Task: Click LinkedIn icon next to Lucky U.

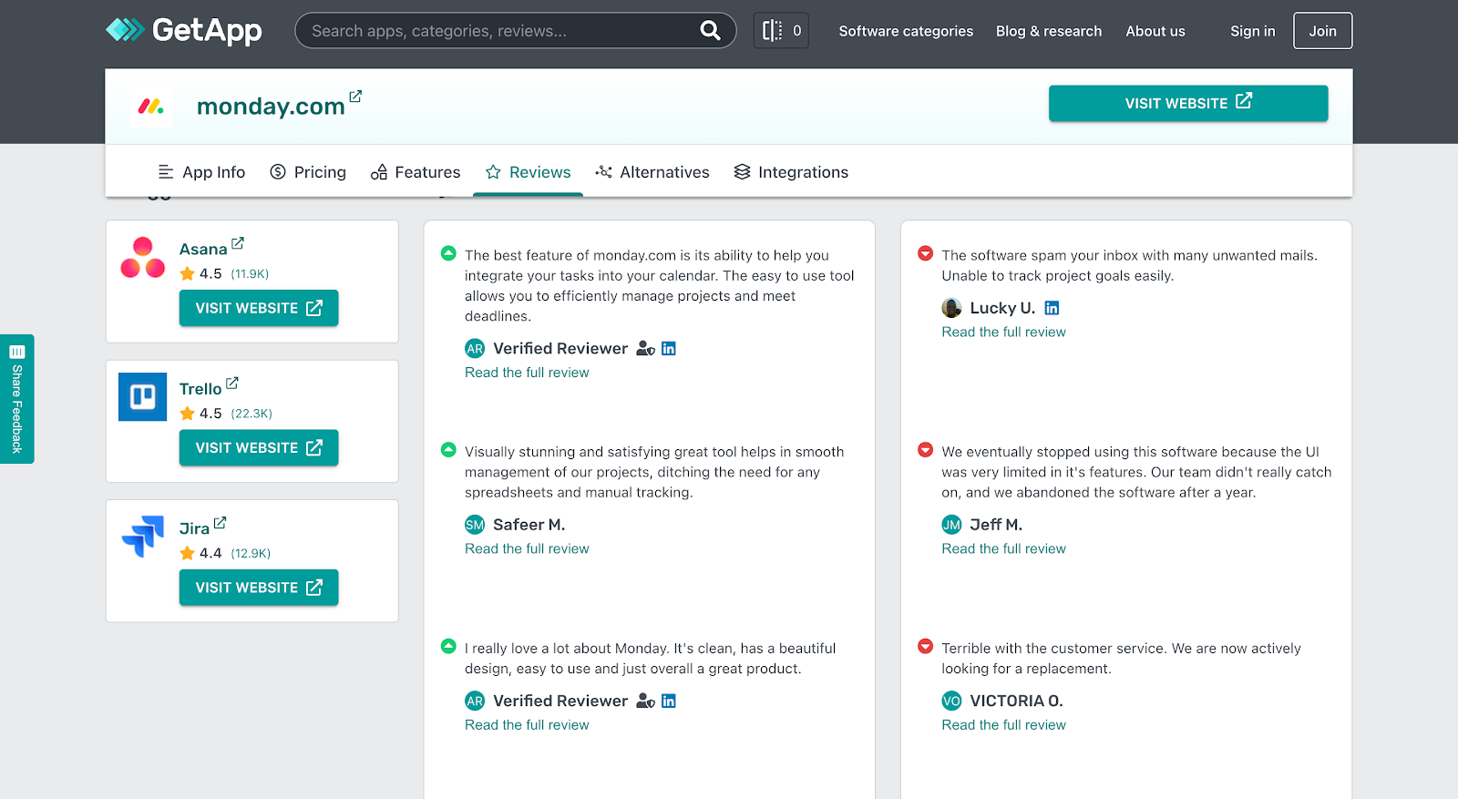Action: tap(1052, 308)
